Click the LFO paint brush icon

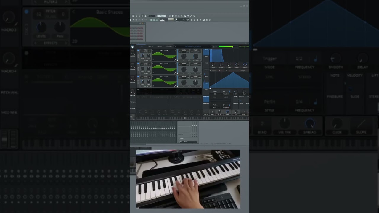[x=211, y=70]
